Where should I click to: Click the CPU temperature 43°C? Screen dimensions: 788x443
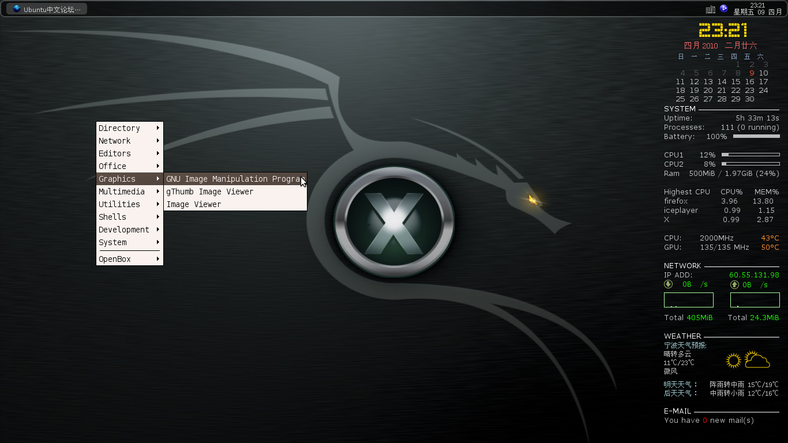click(x=770, y=238)
